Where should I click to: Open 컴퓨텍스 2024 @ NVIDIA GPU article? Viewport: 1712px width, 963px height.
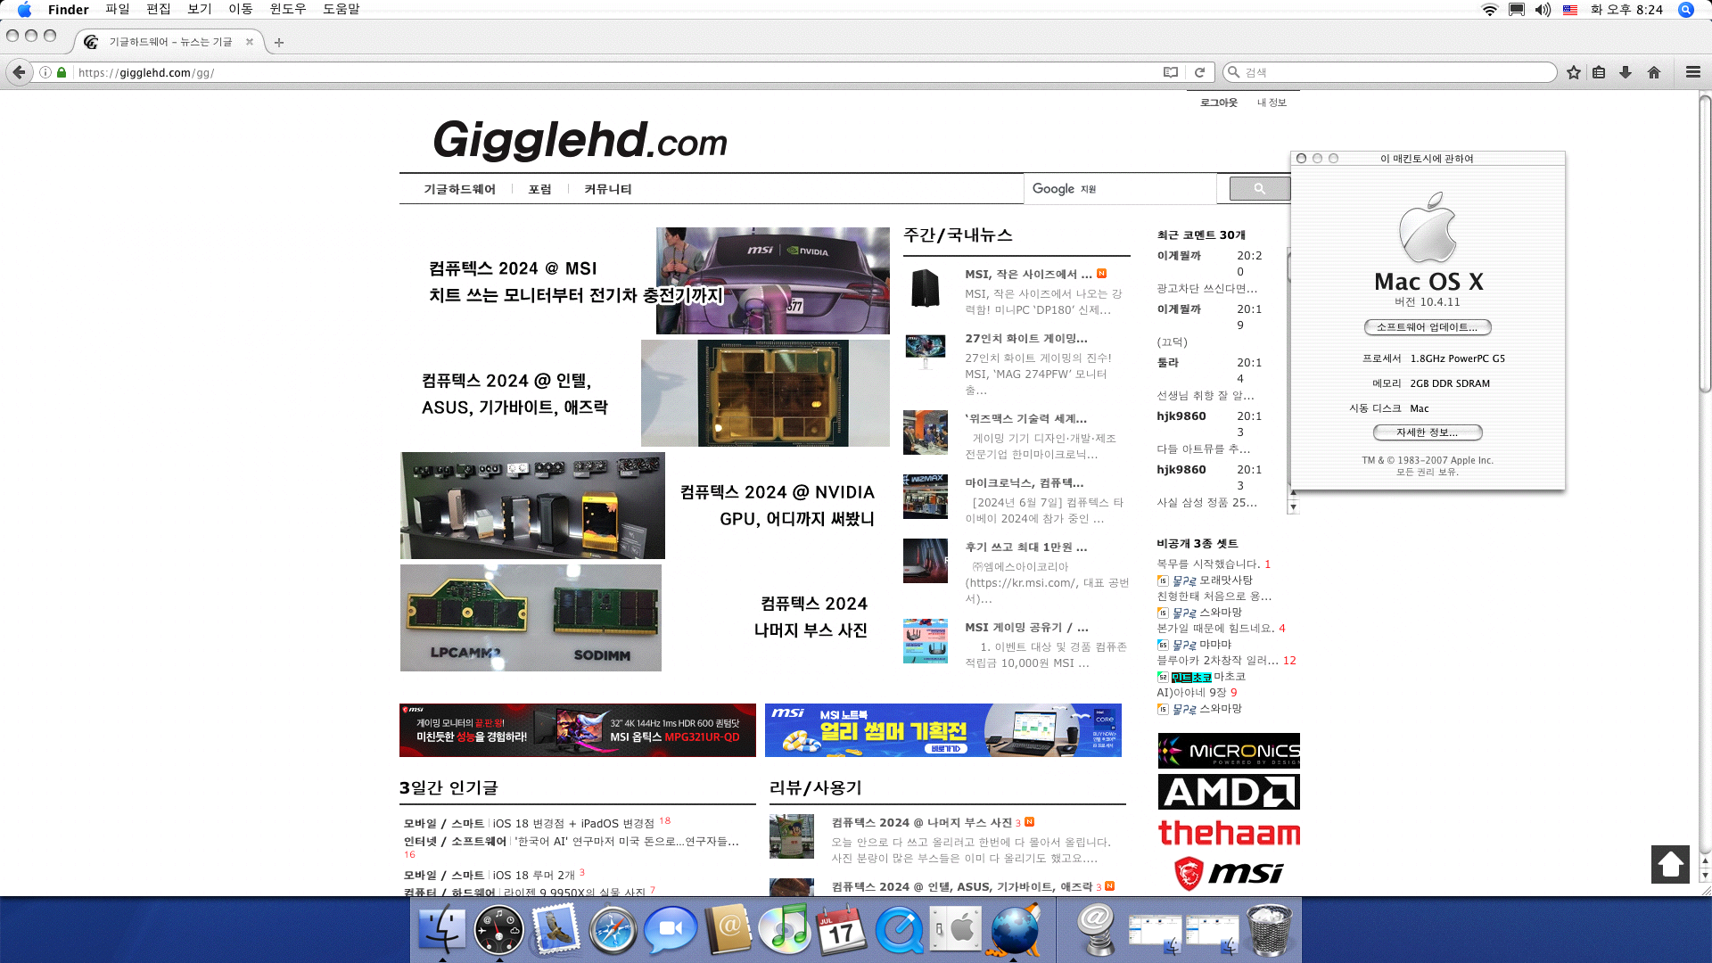pos(778,506)
